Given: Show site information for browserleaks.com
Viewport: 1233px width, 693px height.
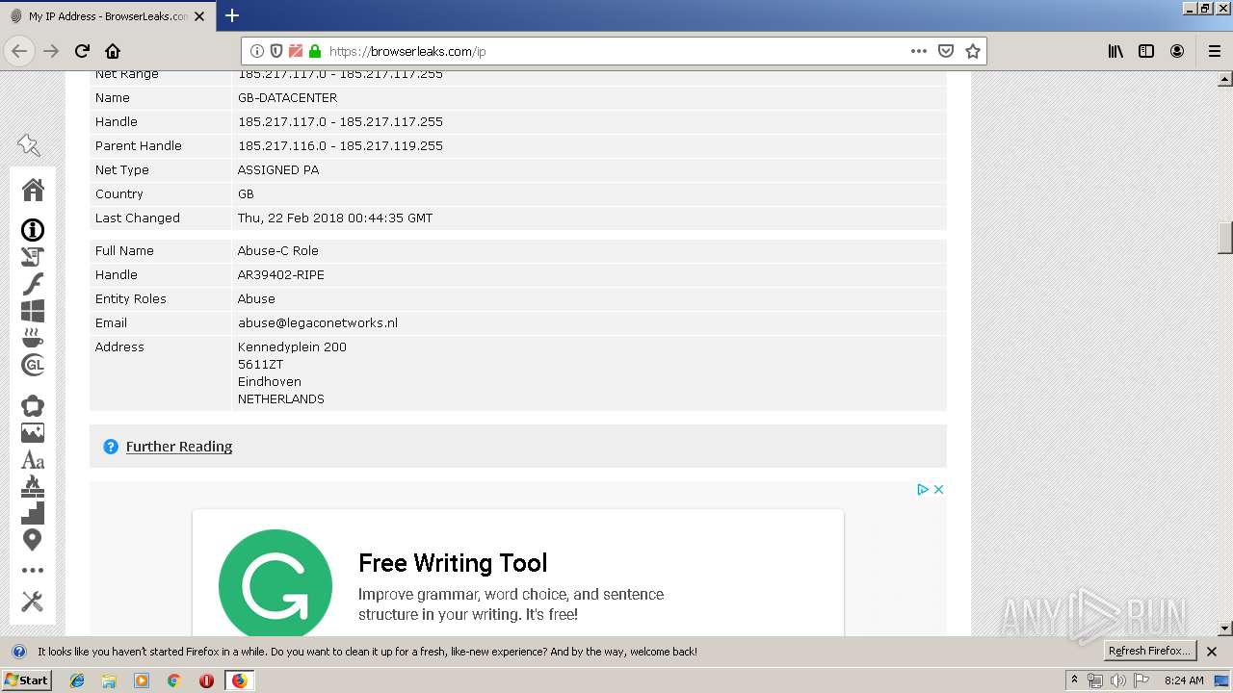Looking at the screenshot, I should coord(257,51).
